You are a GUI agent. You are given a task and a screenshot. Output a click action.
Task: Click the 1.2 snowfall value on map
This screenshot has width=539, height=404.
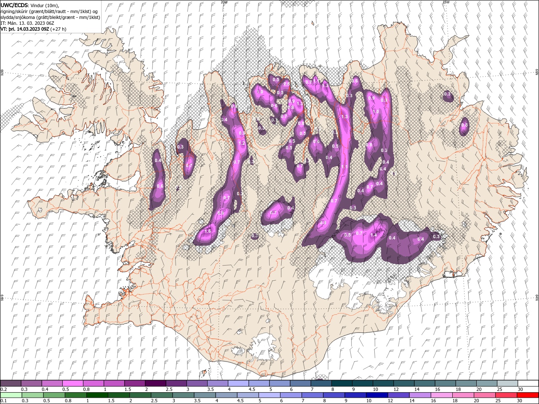click(242, 144)
